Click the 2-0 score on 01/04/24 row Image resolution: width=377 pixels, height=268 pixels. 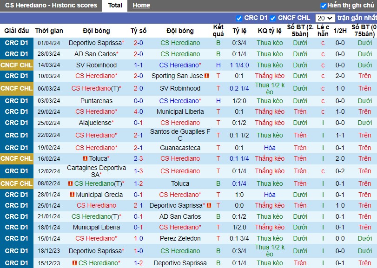pos(138,43)
